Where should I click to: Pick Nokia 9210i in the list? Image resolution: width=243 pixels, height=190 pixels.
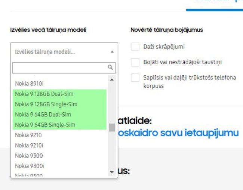coord(60,146)
